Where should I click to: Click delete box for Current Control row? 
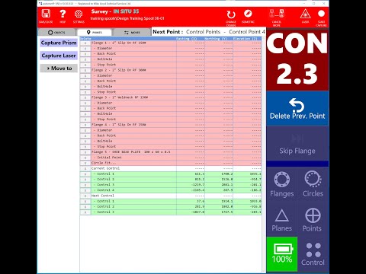[85, 168]
